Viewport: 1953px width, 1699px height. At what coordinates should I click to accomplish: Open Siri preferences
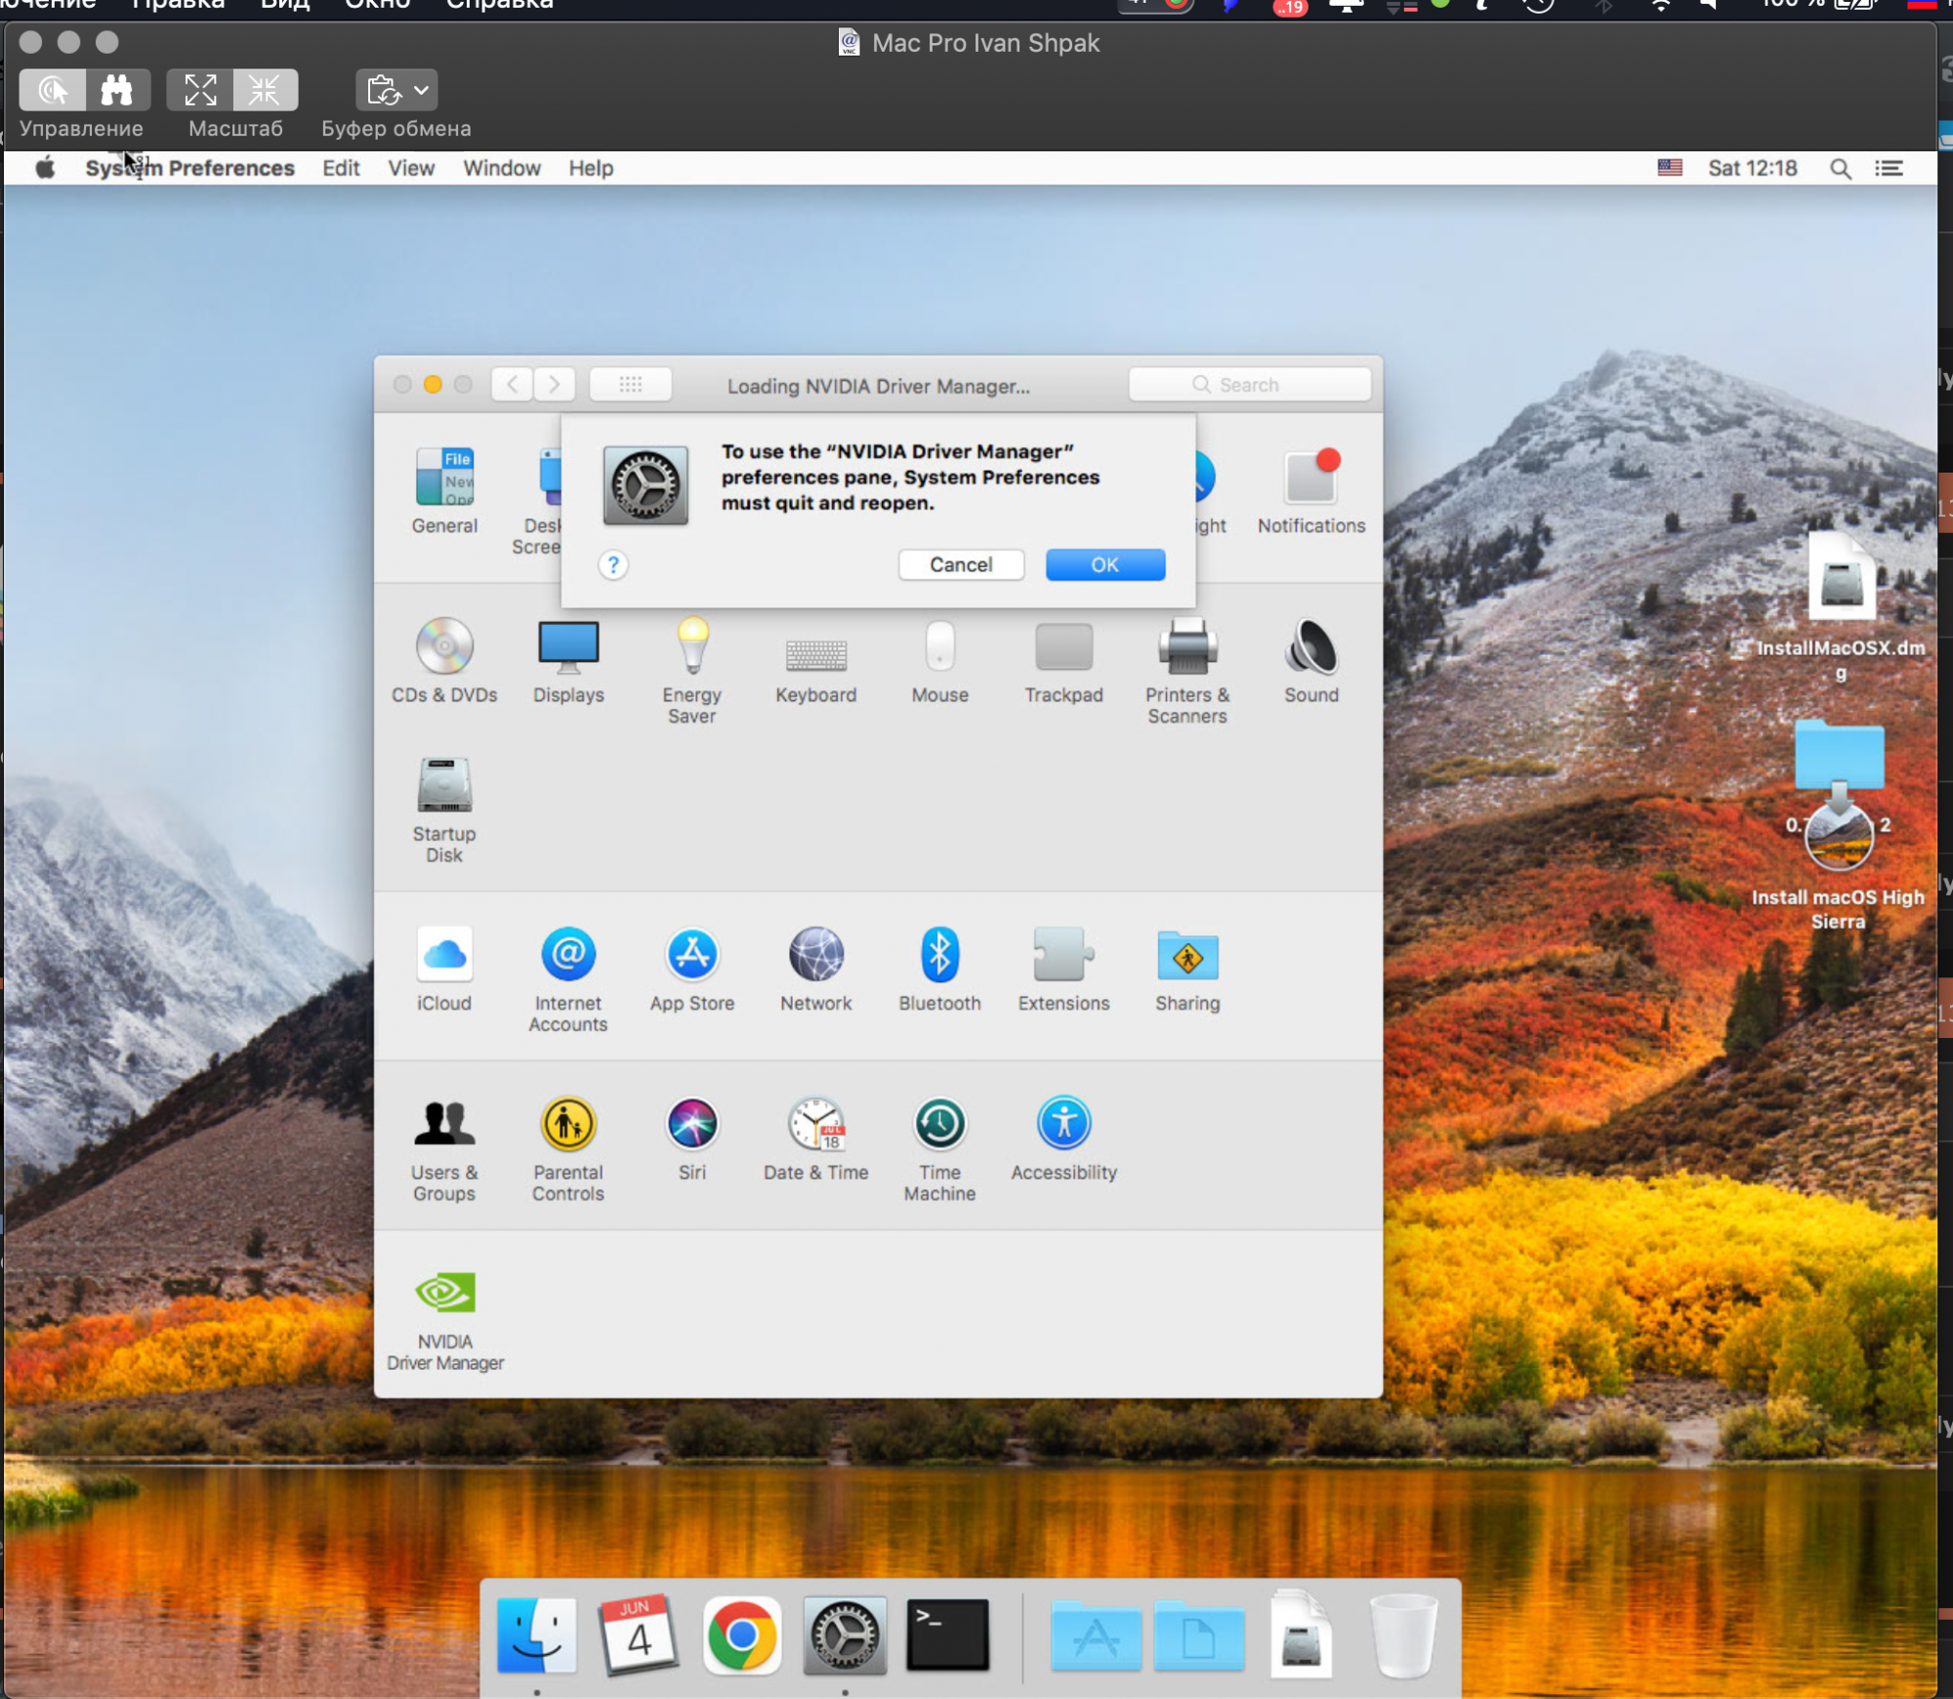click(x=691, y=1139)
